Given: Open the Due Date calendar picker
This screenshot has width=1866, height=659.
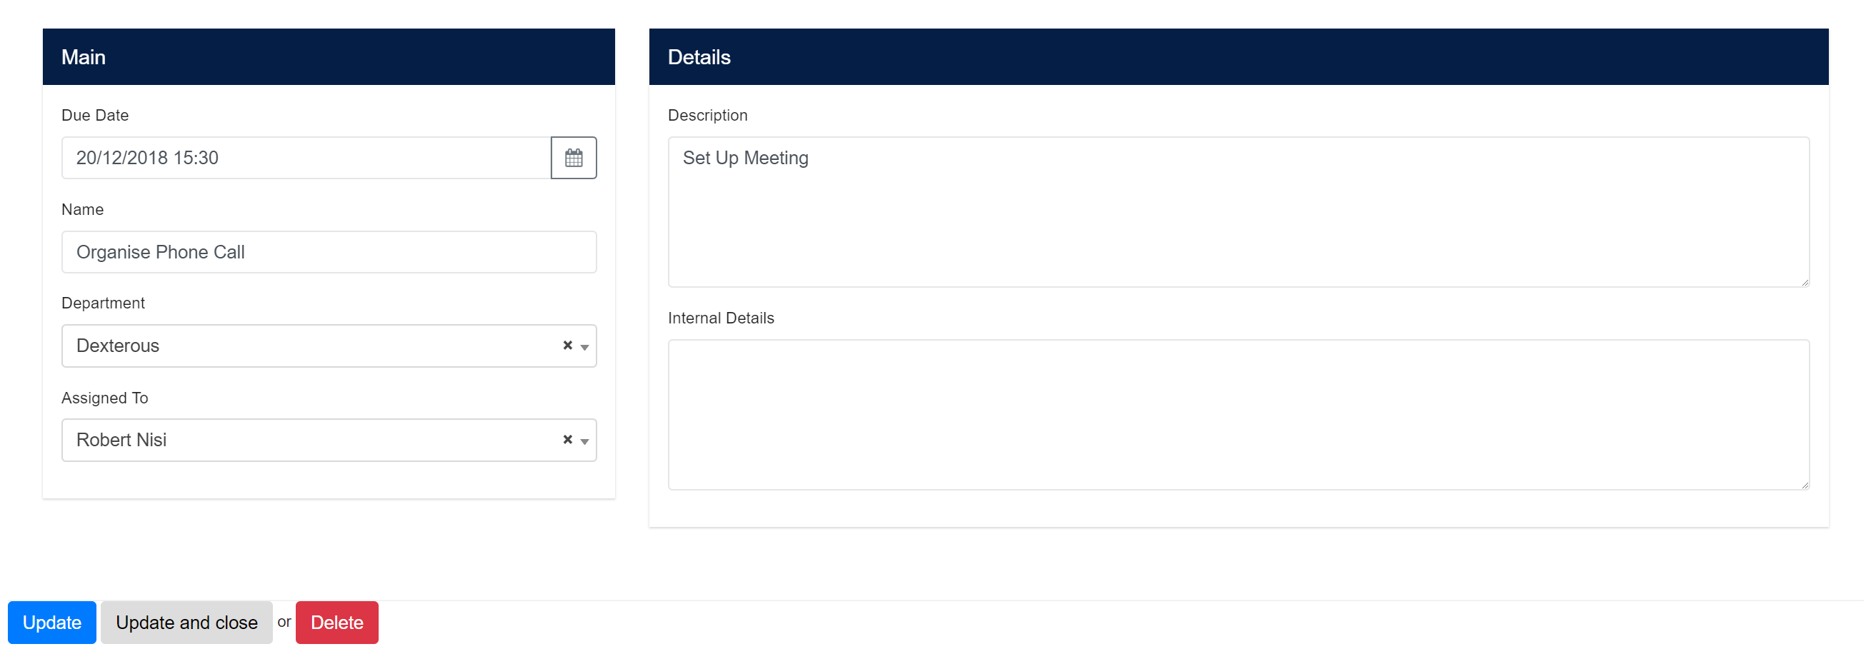Looking at the screenshot, I should pos(574,158).
